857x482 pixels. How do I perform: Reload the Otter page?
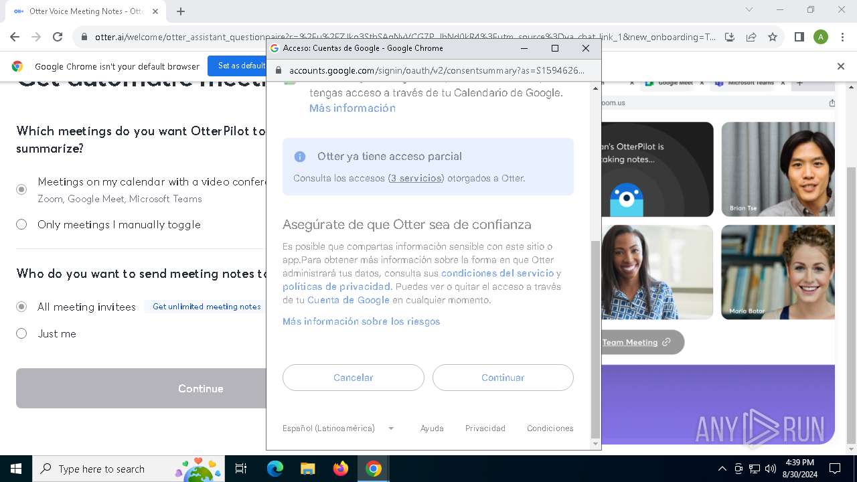pos(58,37)
